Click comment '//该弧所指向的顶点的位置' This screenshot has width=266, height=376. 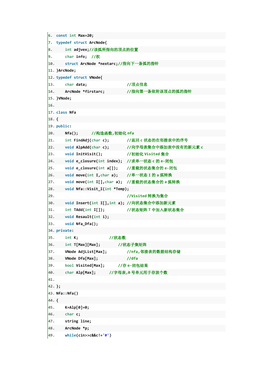pos(114,50)
